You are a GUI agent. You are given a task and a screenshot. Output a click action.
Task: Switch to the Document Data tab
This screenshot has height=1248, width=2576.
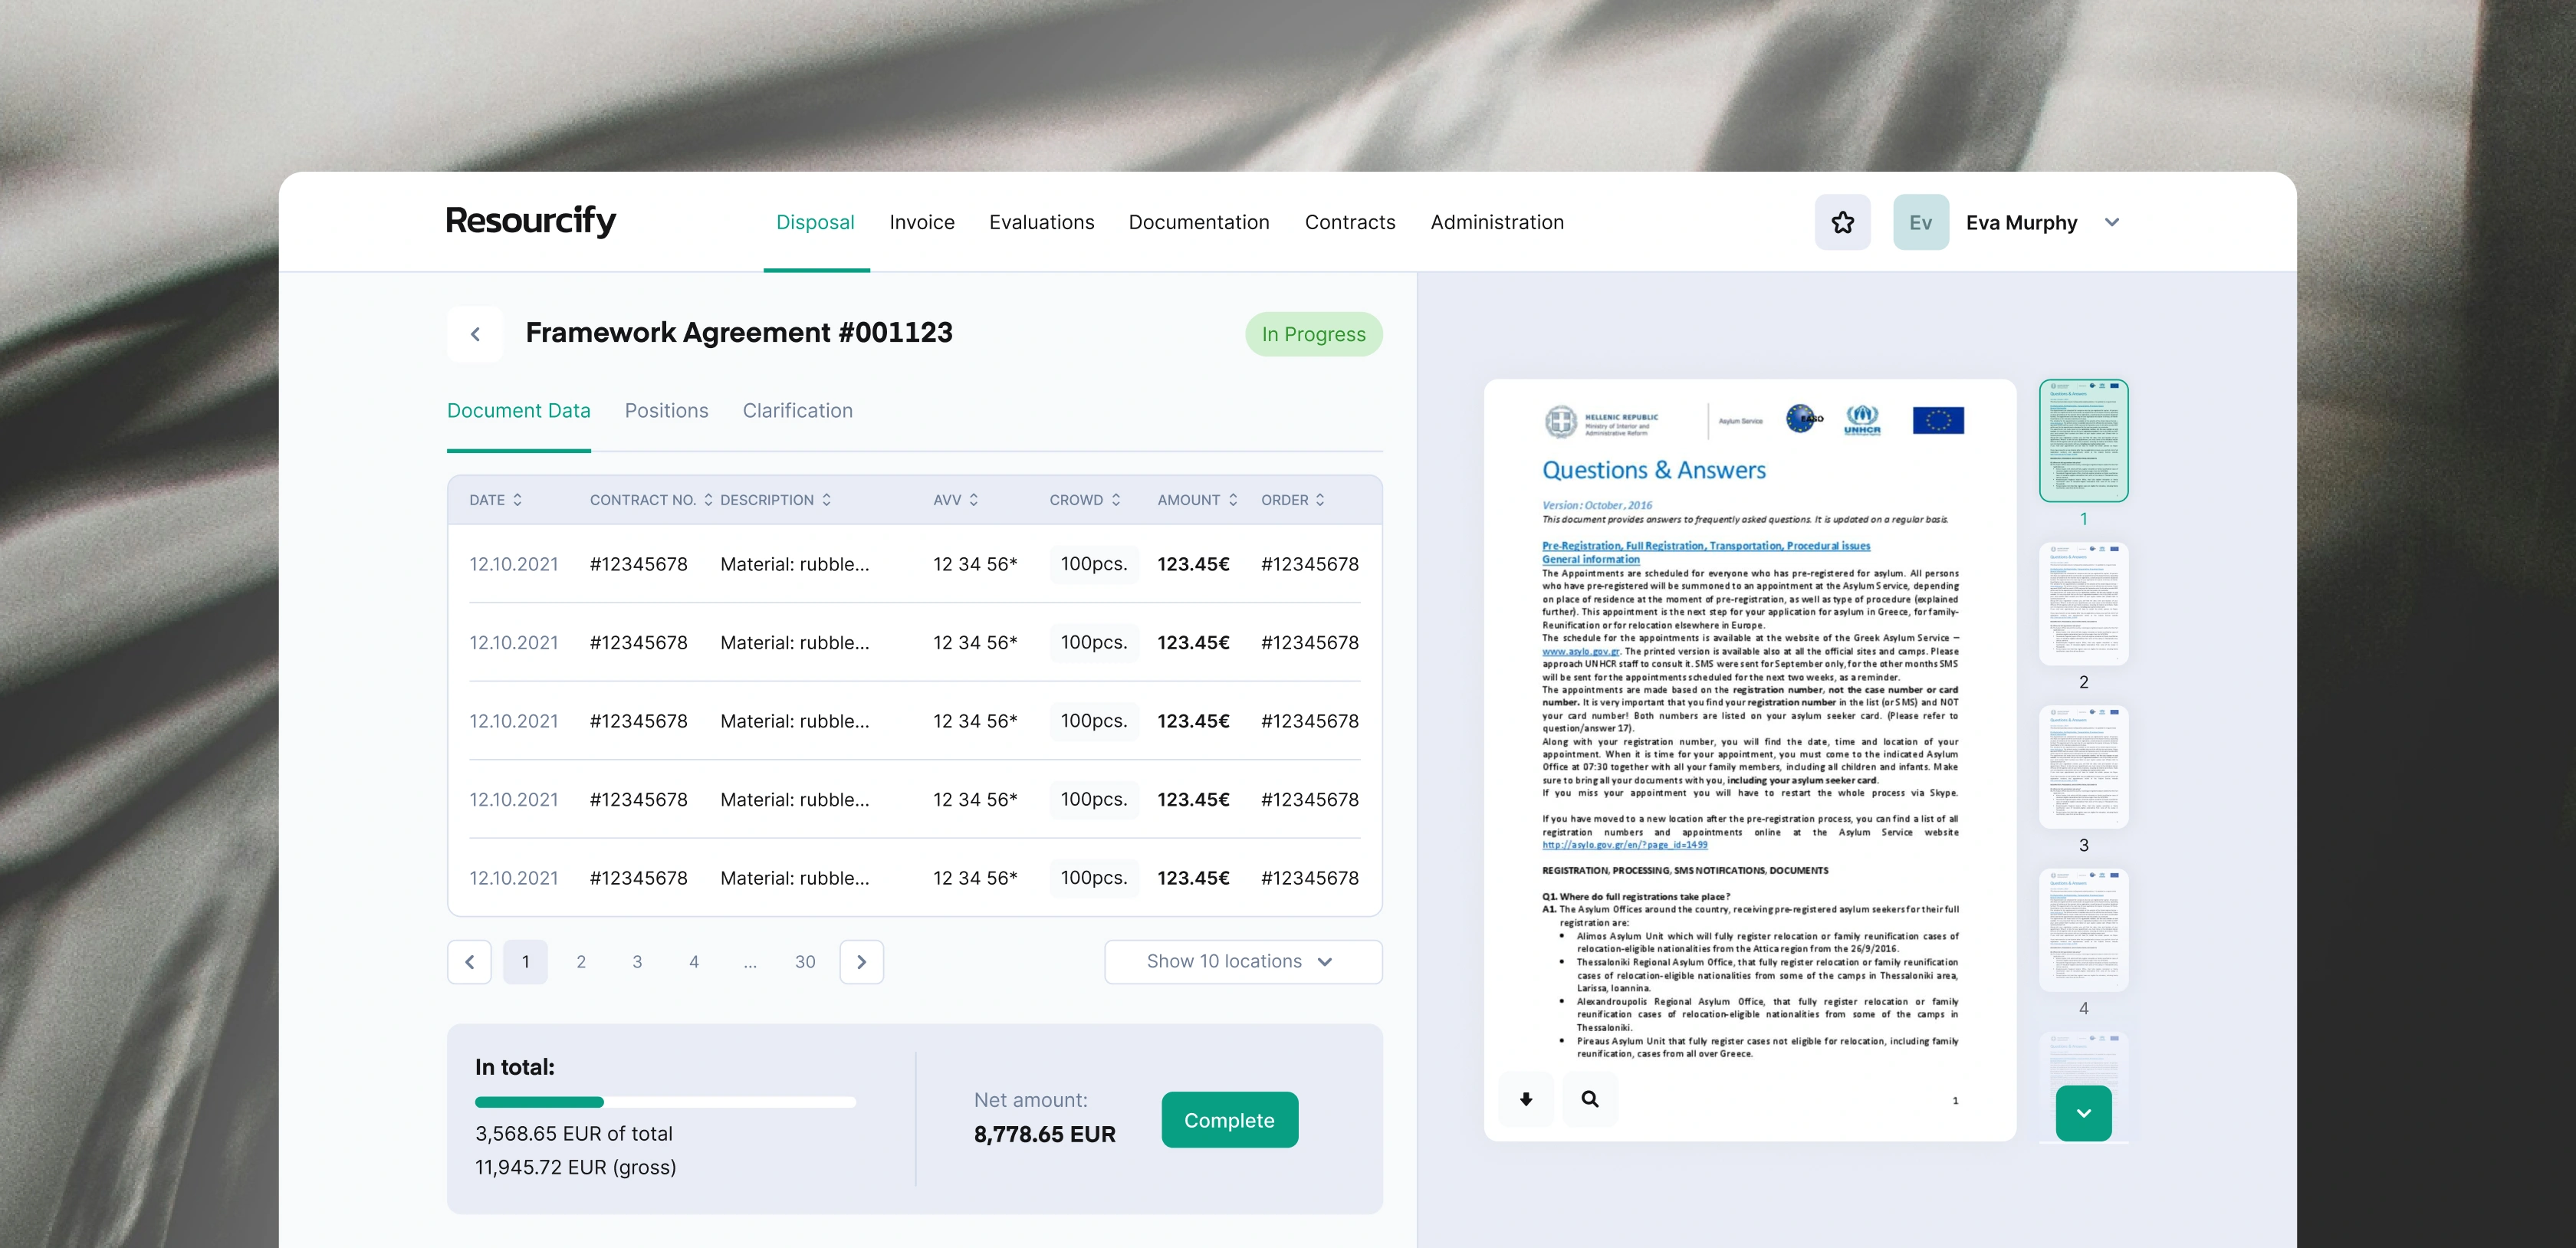tap(519, 411)
